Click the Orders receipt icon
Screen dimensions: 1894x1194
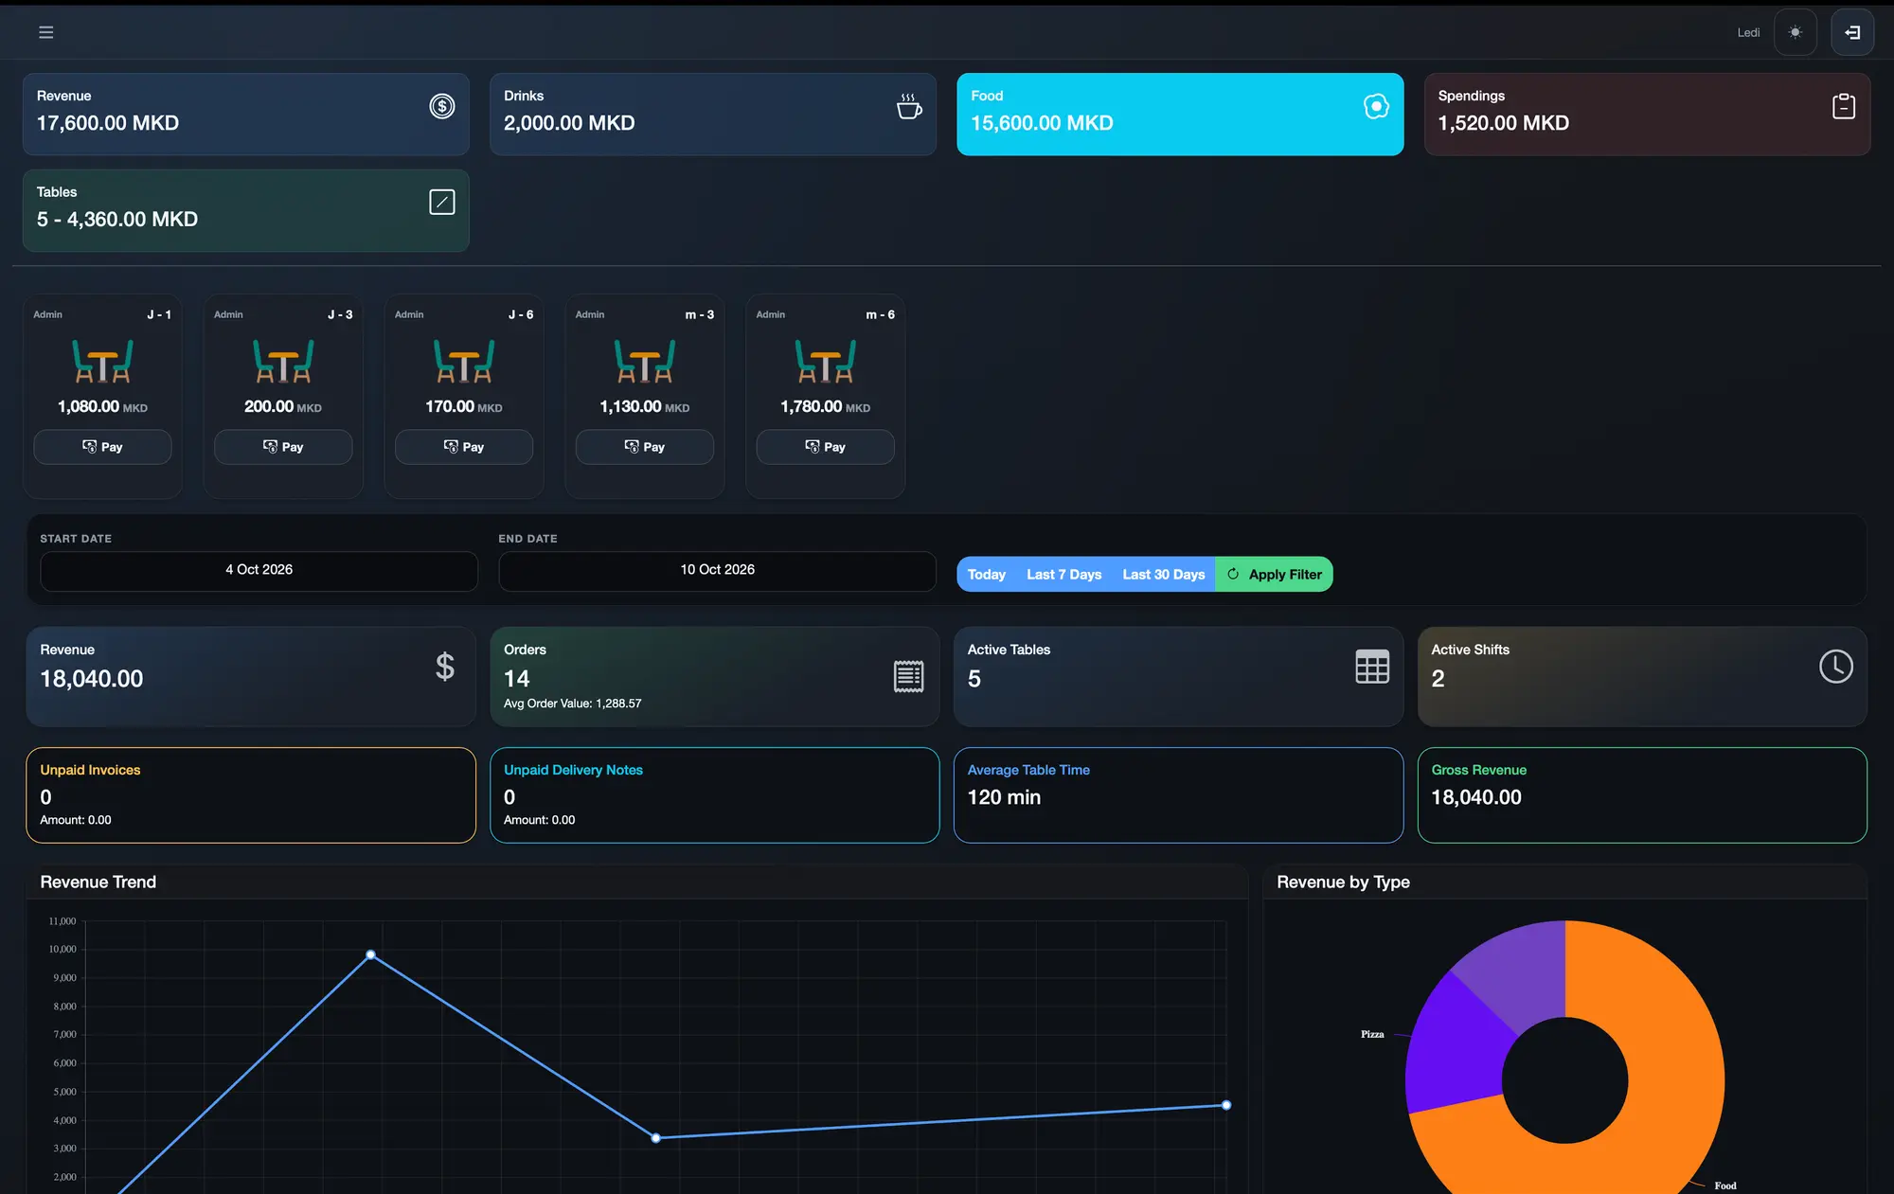click(908, 676)
